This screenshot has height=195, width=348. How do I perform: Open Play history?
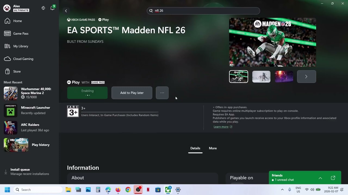(29, 145)
